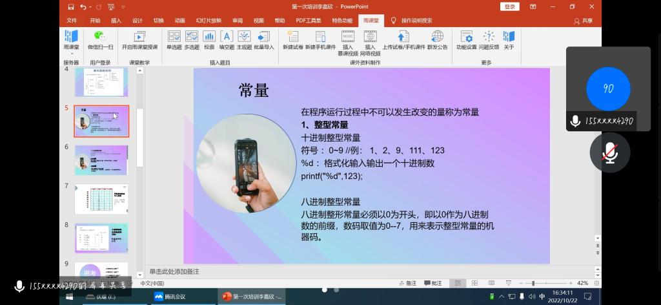Image resolution: width=661 pixels, height=305 pixels.
Task: Insert a 单选题 single-choice question
Action: coord(174,39)
